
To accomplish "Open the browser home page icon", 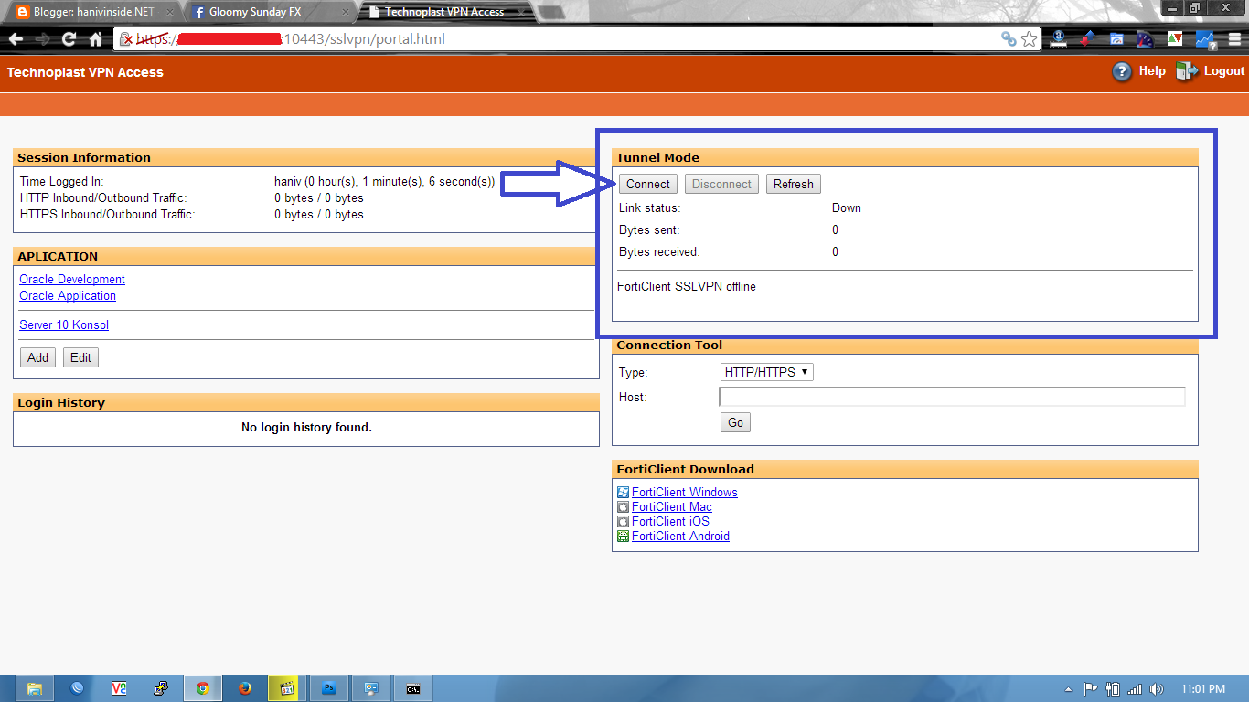I will (x=95, y=39).
